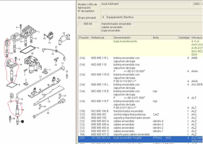This screenshot has width=203, height=144.
Task: Click the PFR6Q note in highlighted row
Action: click(157, 138)
